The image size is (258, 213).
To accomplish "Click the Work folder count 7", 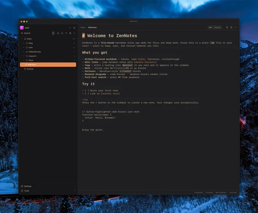I will [74, 60].
